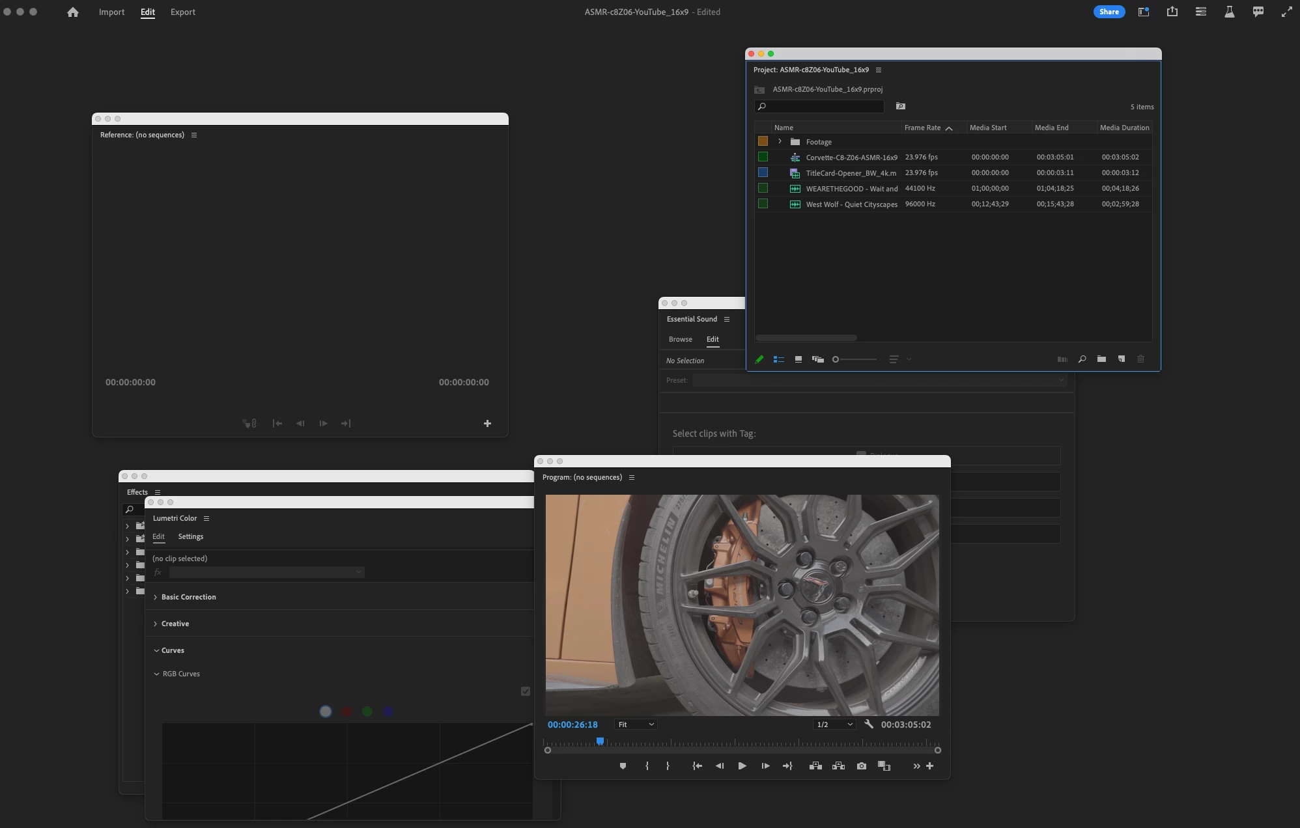Expand the Basic Correction section
This screenshot has width=1300, height=828.
point(188,597)
